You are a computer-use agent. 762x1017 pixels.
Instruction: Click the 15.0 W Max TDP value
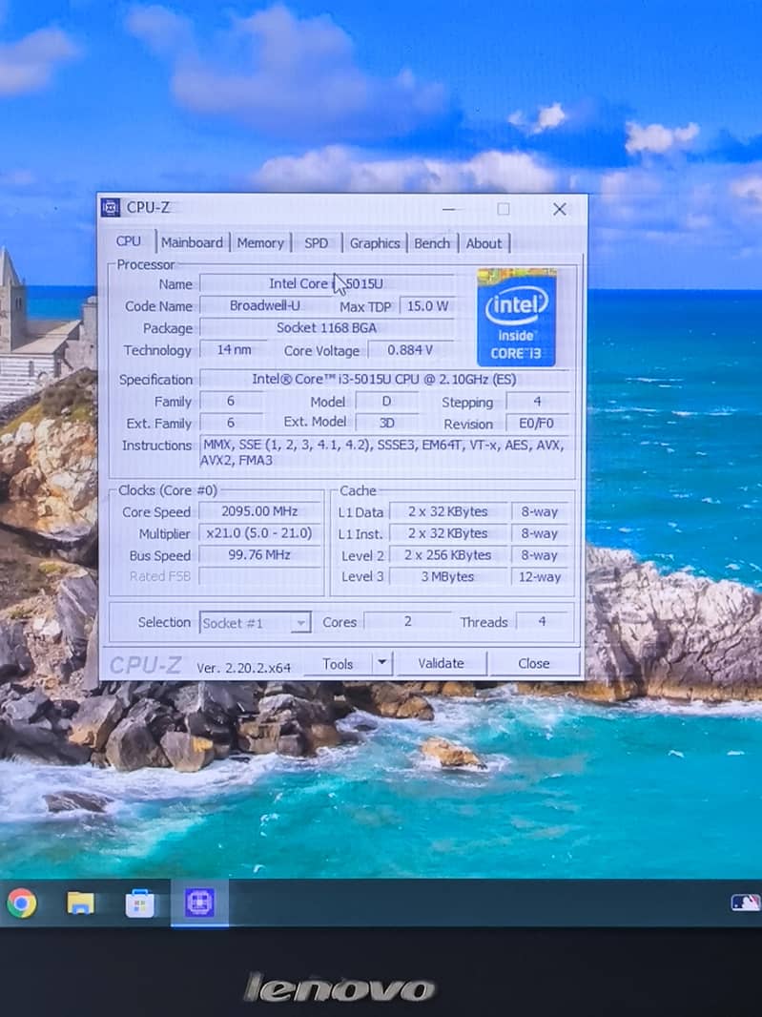coord(427,305)
